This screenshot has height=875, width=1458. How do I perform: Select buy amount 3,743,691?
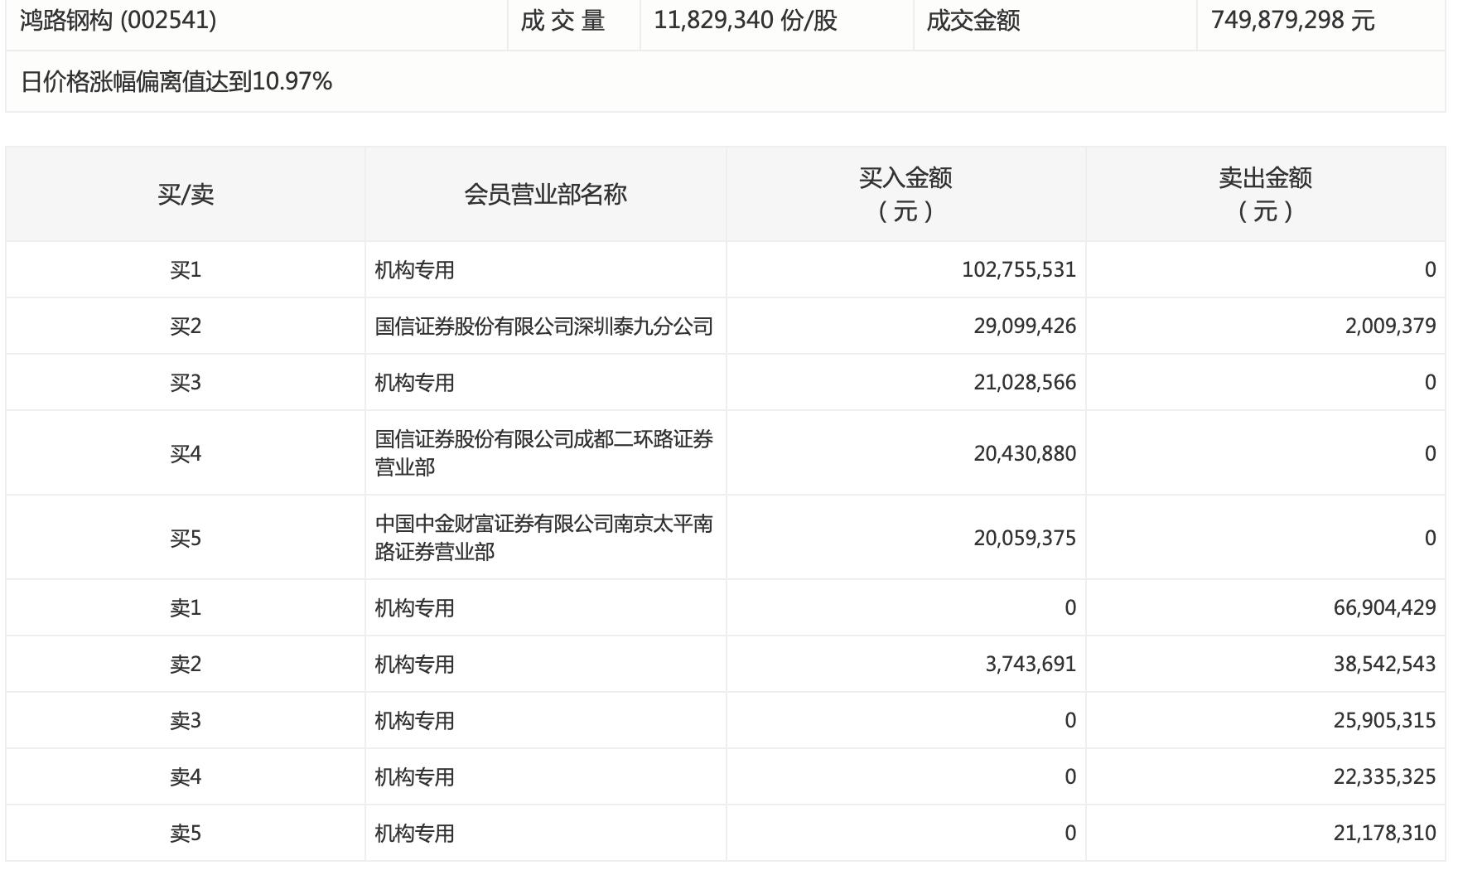[x=1031, y=665]
